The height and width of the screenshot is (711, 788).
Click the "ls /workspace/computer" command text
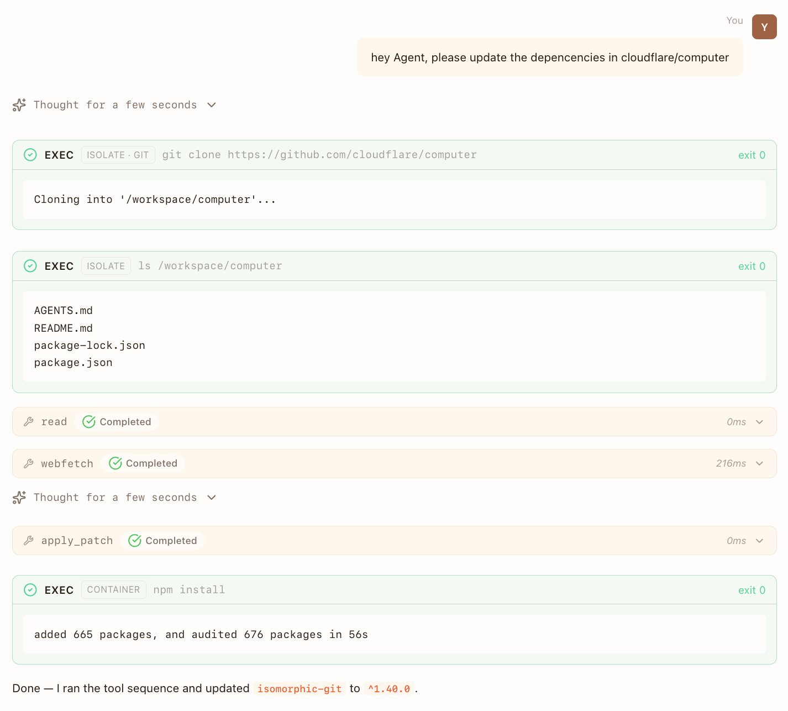211,266
